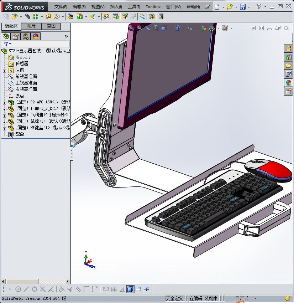This screenshot has height=303, width=294.
Task: Open the SolidWorks Resources home icon
Action: (x=288, y=49)
